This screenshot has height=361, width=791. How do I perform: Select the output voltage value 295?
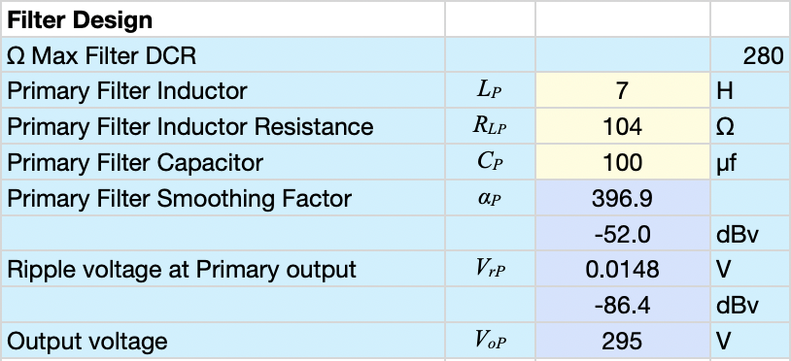(x=623, y=341)
